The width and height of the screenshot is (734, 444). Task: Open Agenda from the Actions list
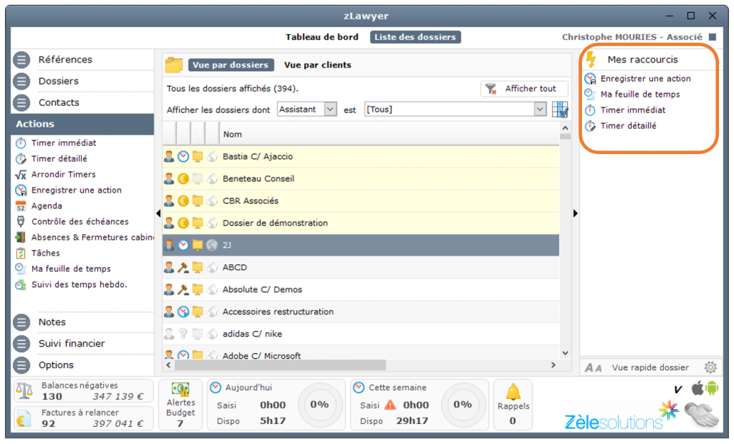click(x=47, y=206)
